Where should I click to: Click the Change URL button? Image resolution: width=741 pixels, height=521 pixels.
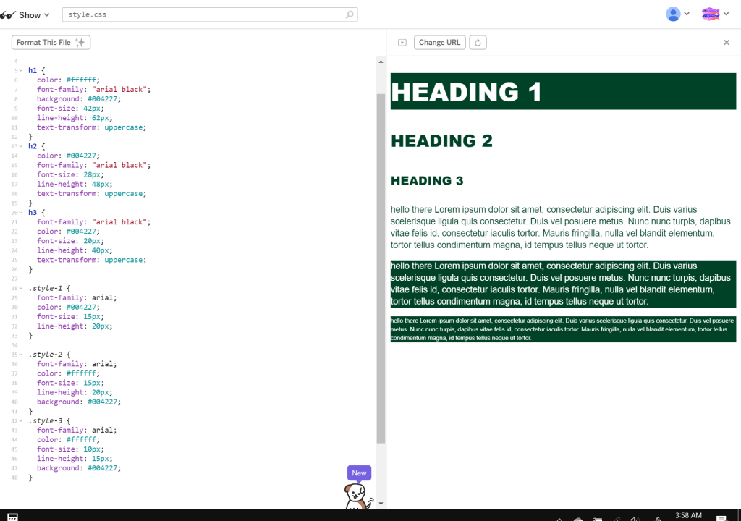pos(439,43)
